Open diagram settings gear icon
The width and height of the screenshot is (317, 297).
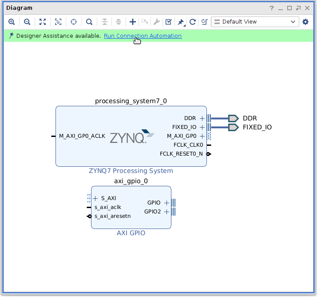point(305,22)
